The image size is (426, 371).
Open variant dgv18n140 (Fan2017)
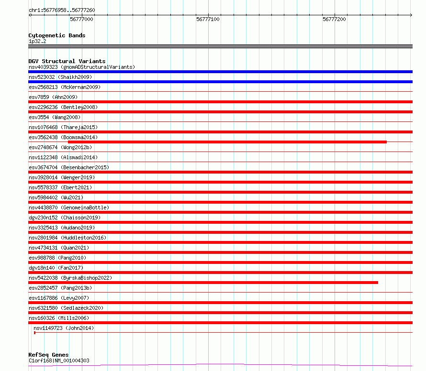pyautogui.click(x=56, y=268)
